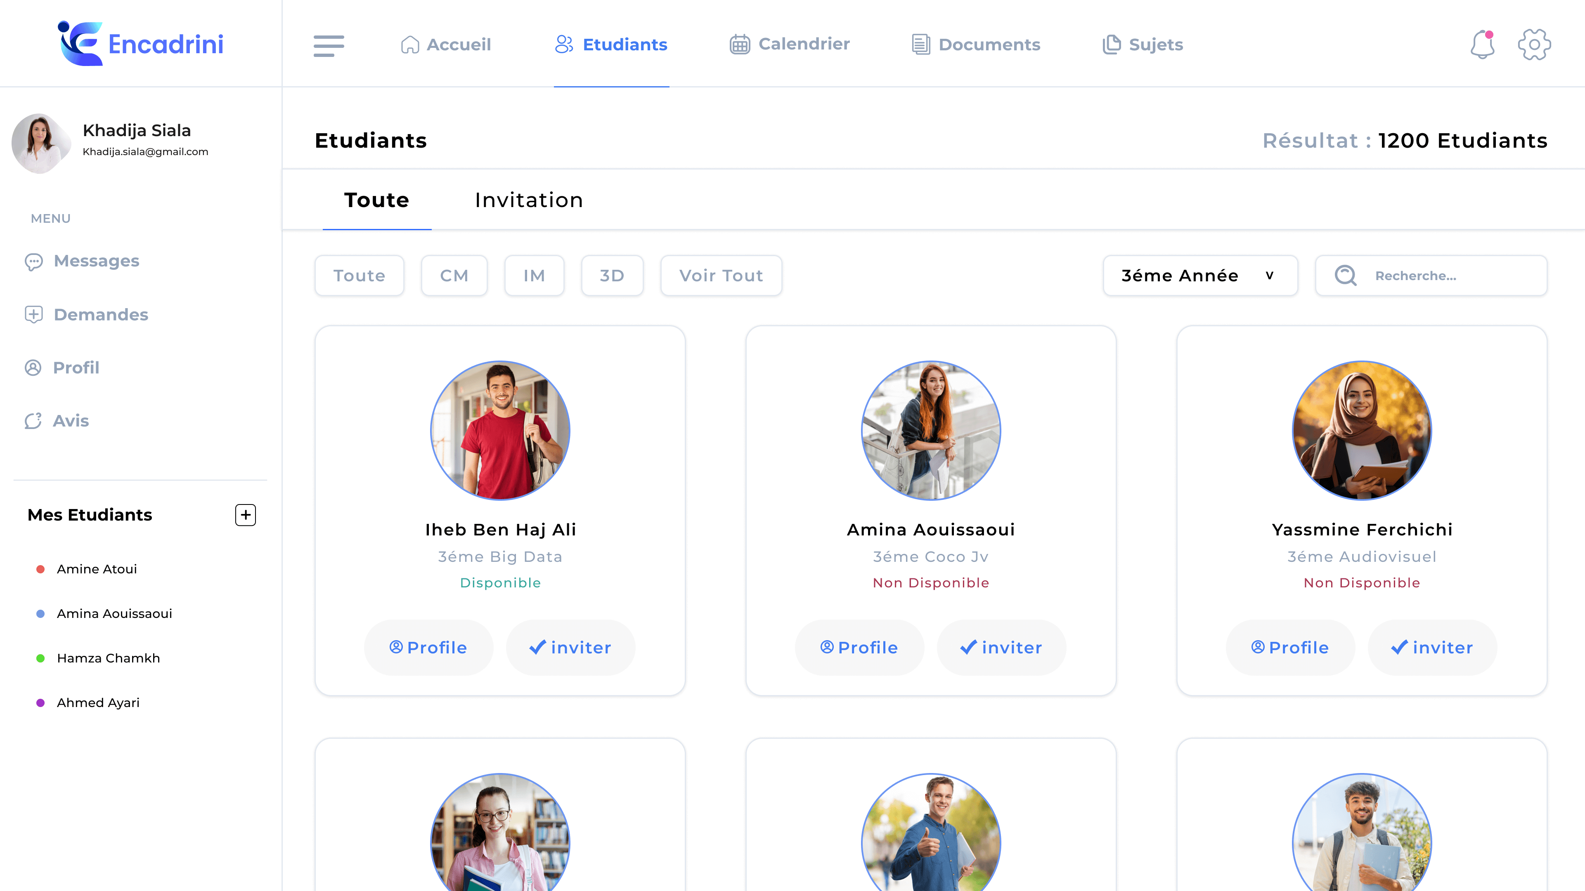The width and height of the screenshot is (1585, 891).
Task: Click the glasses student's photo in second row
Action: coord(500,832)
